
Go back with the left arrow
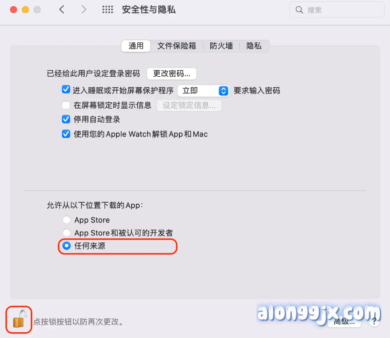click(x=62, y=10)
